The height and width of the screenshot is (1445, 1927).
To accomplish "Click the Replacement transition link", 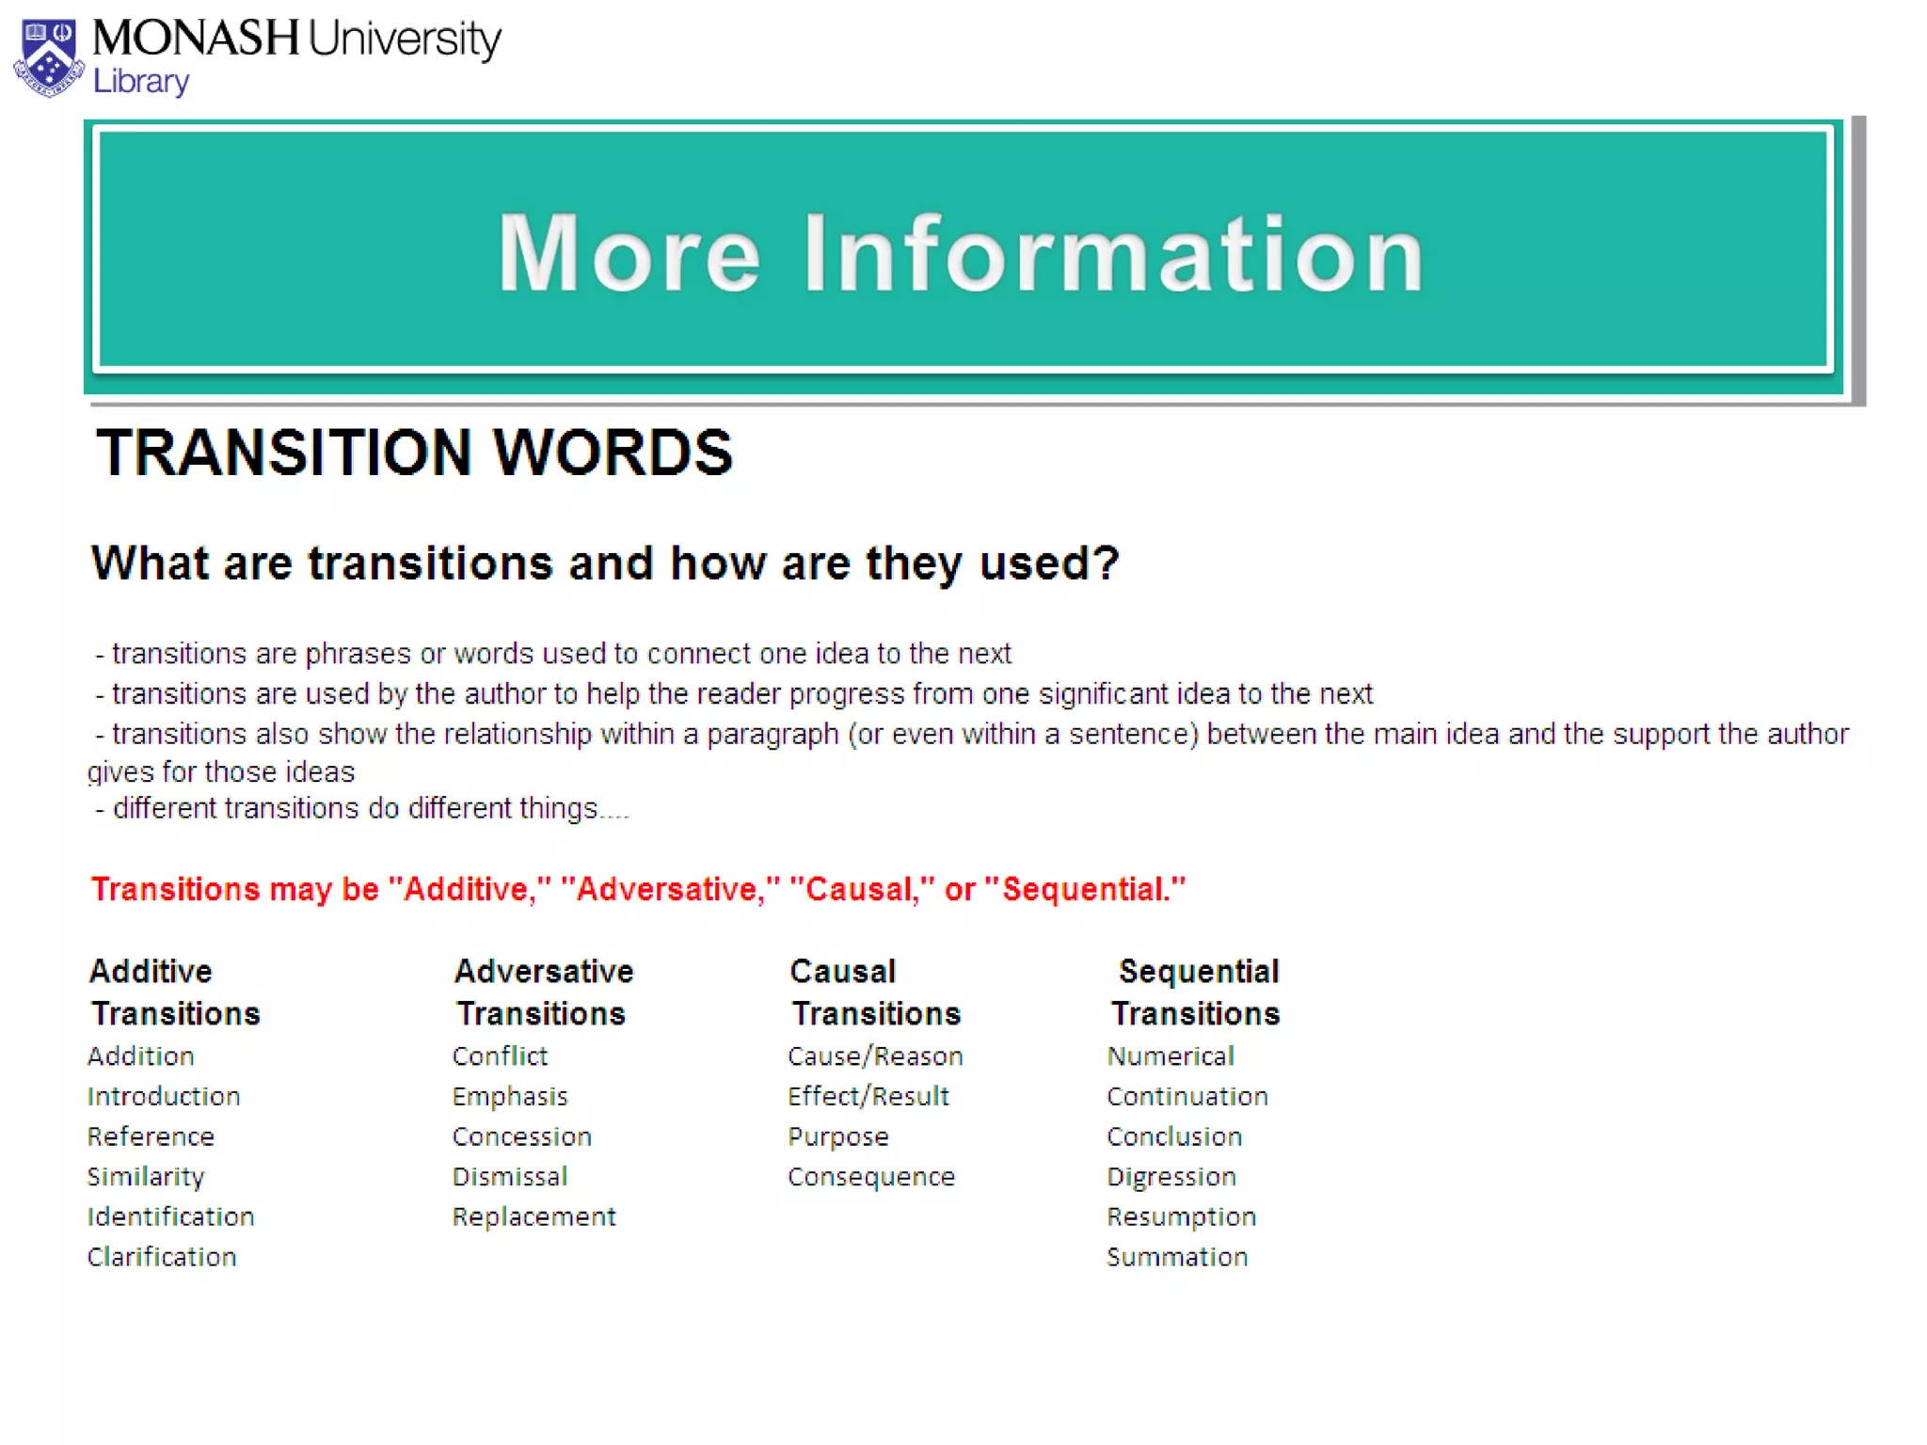I will [534, 1217].
